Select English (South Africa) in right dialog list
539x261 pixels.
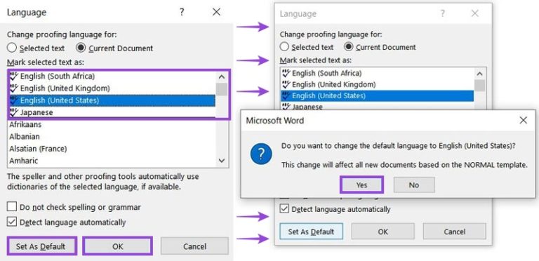coord(377,73)
